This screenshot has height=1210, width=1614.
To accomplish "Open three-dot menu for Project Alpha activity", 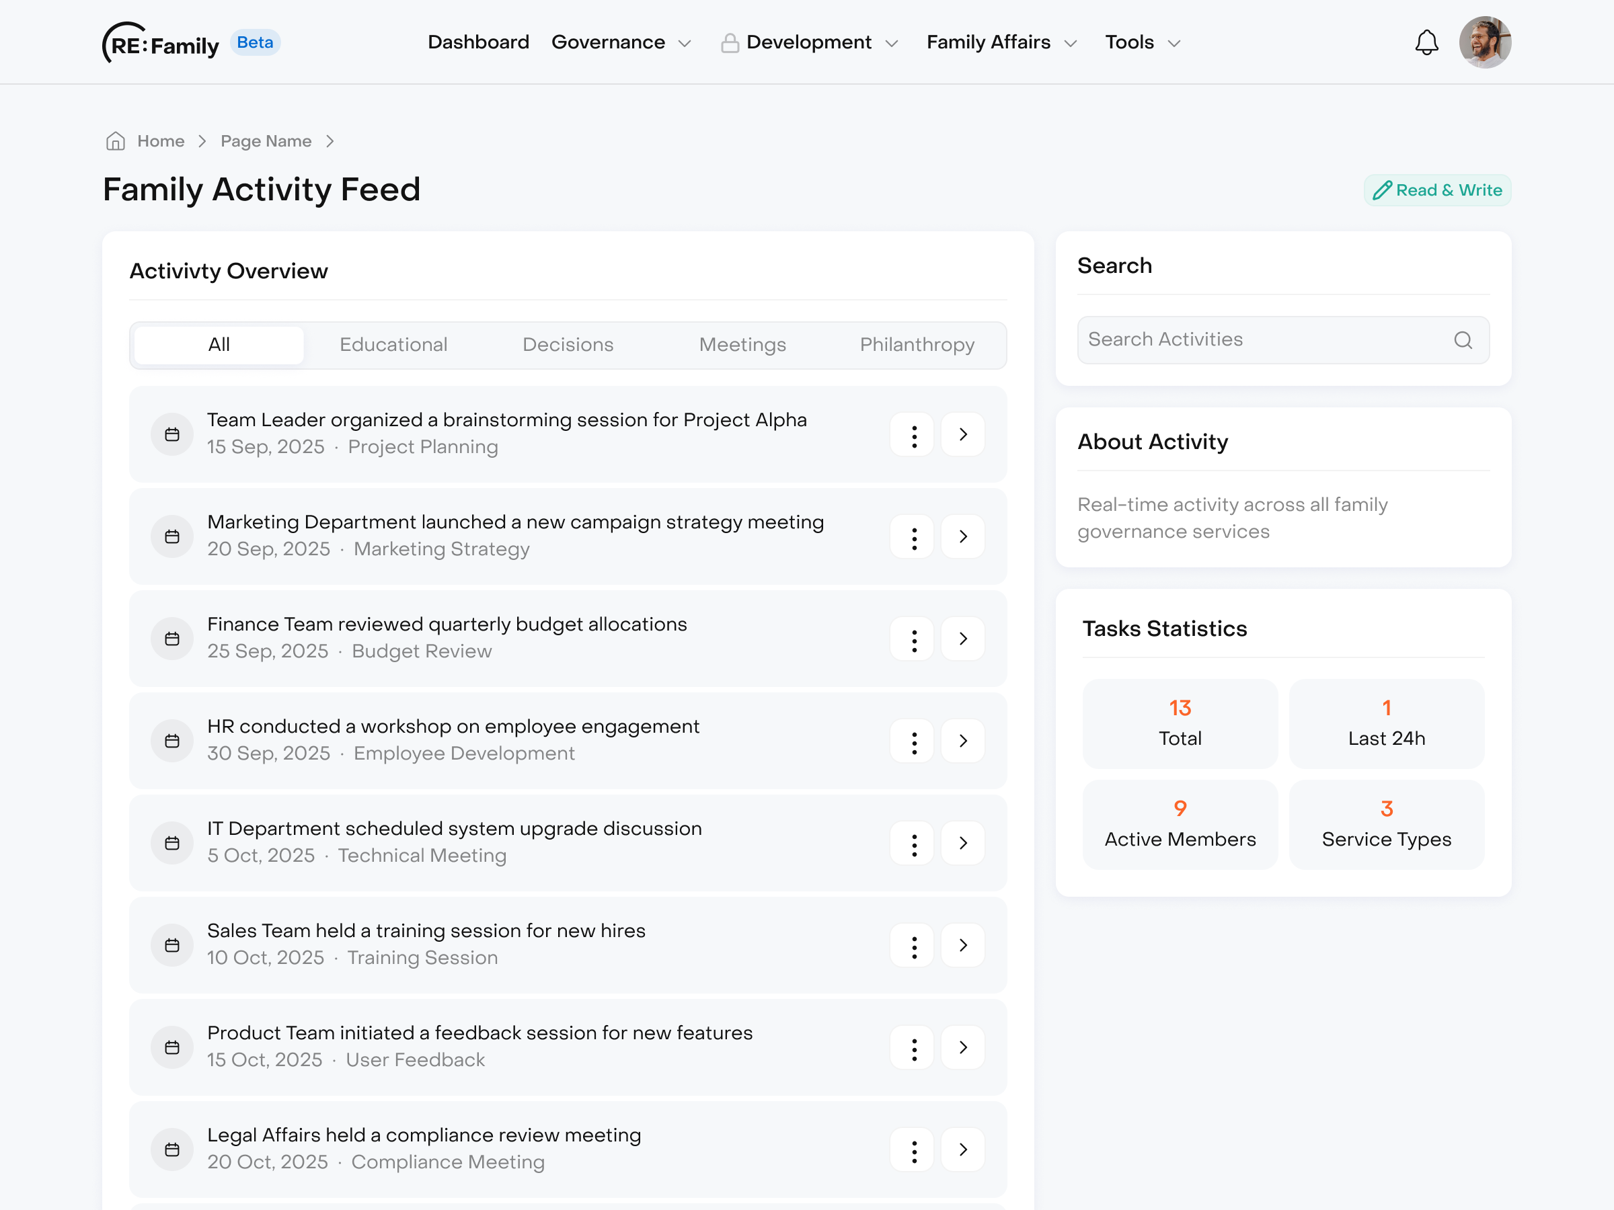I will coord(913,436).
